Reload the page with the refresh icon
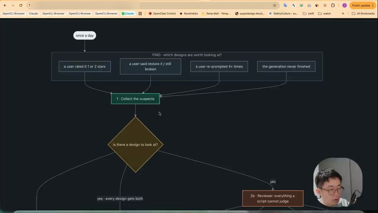 pyautogui.click(x=21, y=5)
